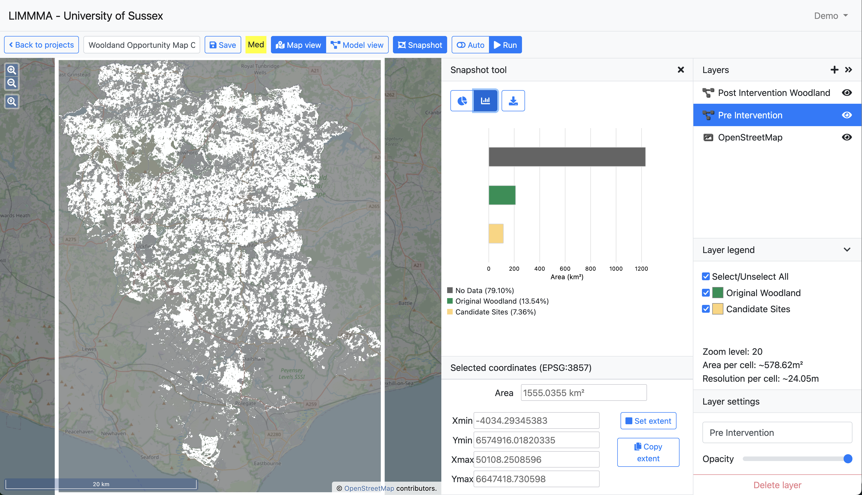
Task: Select the bar chart view icon
Action: (x=485, y=101)
